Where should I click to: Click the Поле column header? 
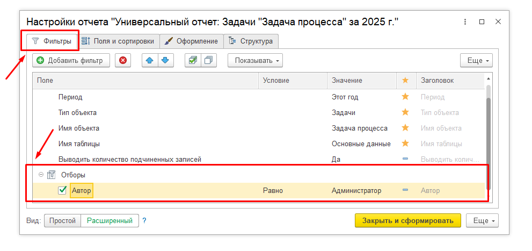145,81
